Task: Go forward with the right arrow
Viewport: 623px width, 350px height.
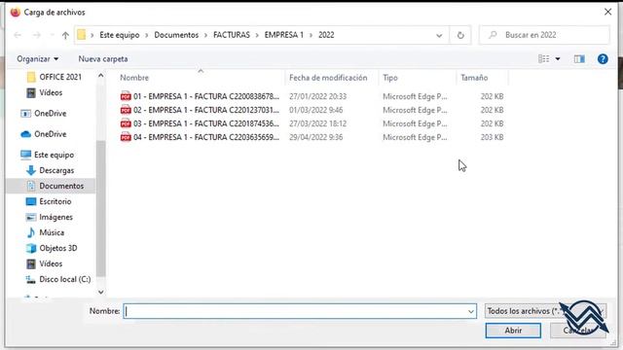Action: click(x=37, y=35)
